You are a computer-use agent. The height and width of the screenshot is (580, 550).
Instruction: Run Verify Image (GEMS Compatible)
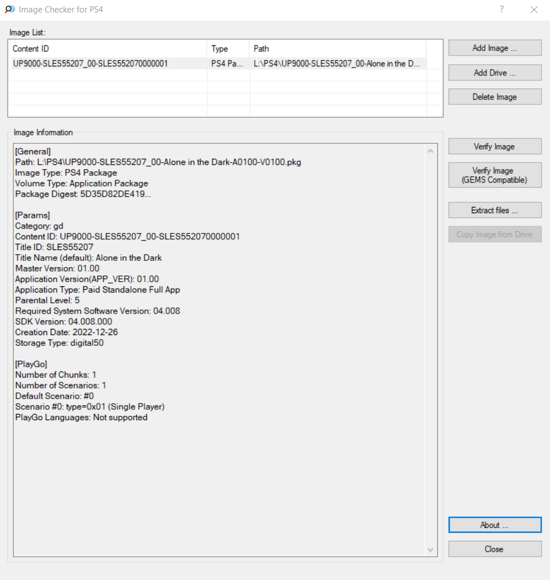coord(494,175)
